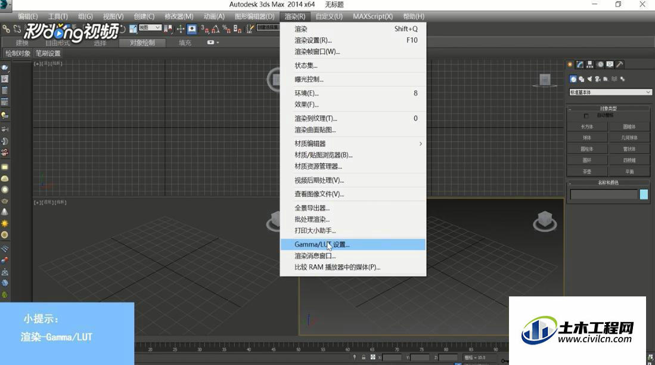Click the movie camera icon in left toolbar
655x365 pixels.
coord(5,153)
